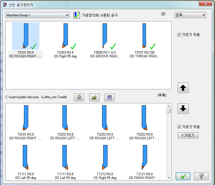
Task: Select the T0303 R0.4 OD Right 55 deg tool
Action: click(65, 40)
